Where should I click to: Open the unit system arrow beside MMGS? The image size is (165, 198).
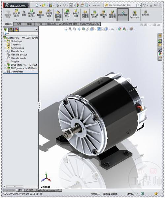138,194
